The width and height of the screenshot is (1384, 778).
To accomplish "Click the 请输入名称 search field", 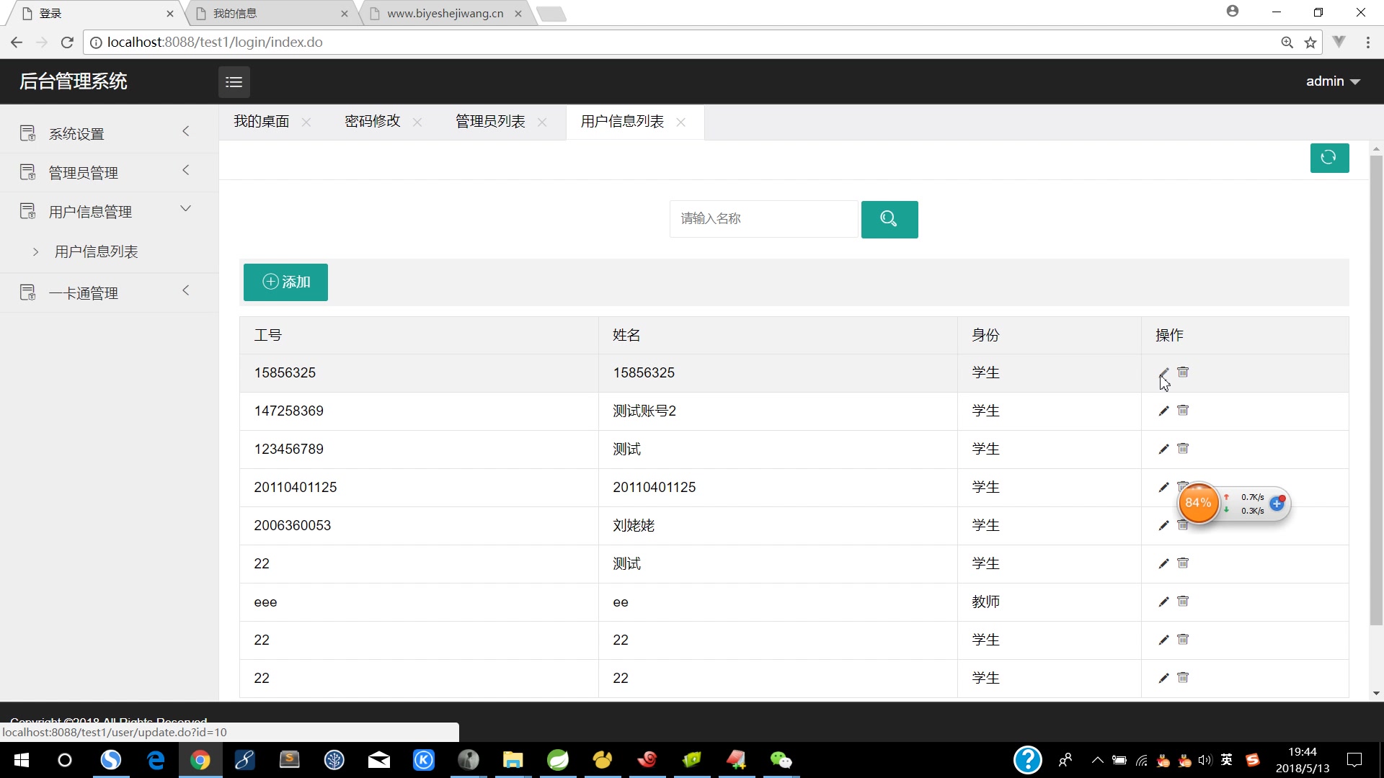I will pyautogui.click(x=763, y=218).
